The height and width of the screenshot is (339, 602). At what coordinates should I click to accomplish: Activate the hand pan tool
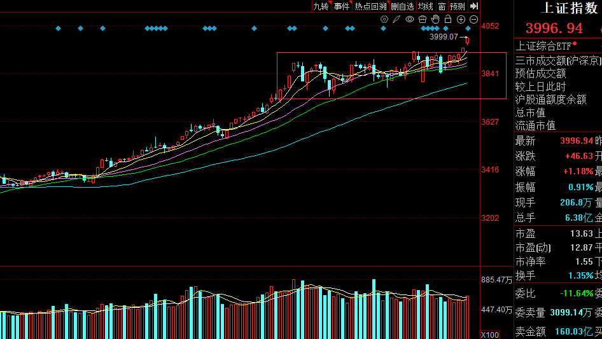435,19
